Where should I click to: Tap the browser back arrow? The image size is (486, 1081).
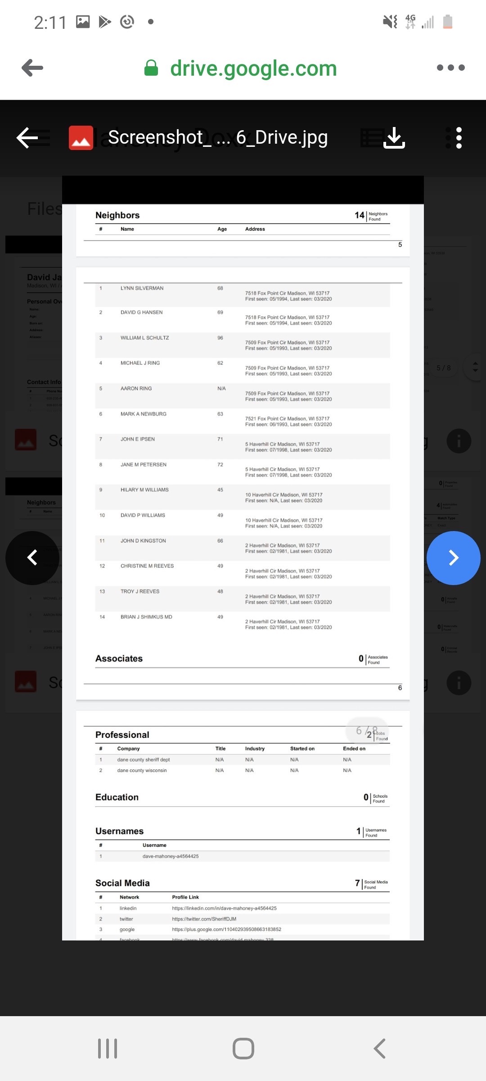click(x=32, y=68)
